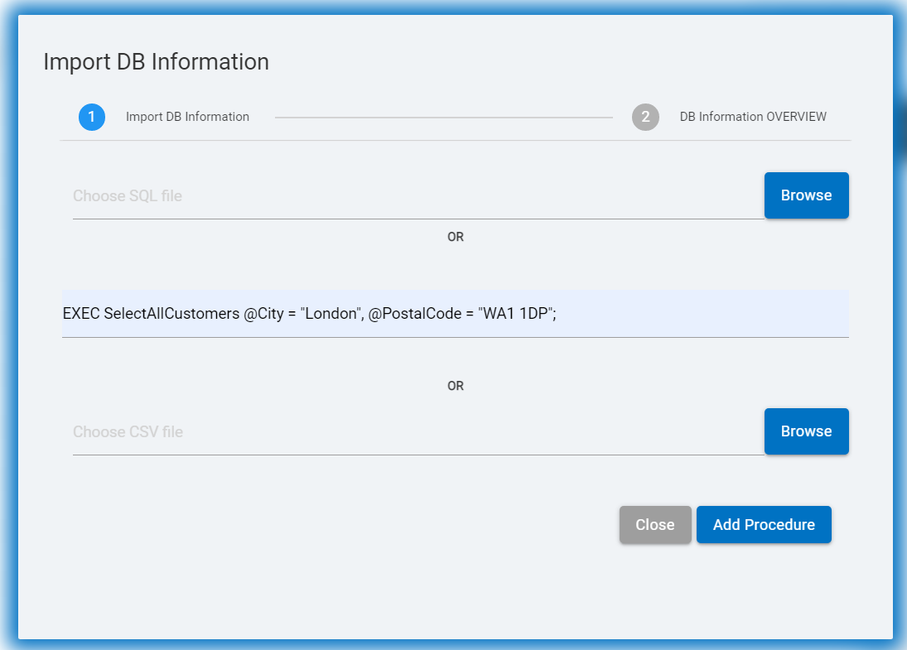Browse for a CSV file
This screenshot has width=907, height=650.
pyautogui.click(x=806, y=431)
